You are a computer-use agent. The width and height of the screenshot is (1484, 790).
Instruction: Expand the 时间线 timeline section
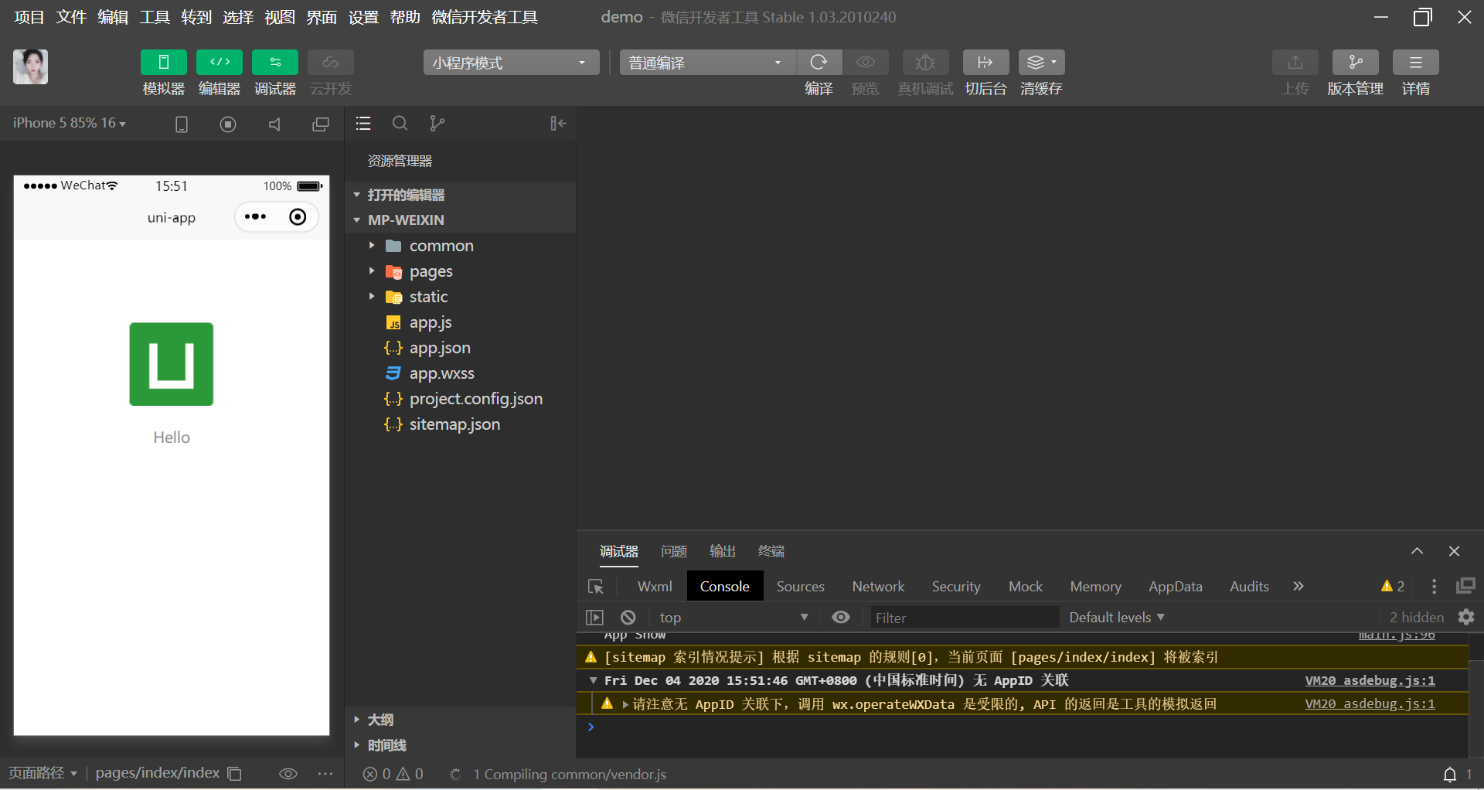coord(460,745)
